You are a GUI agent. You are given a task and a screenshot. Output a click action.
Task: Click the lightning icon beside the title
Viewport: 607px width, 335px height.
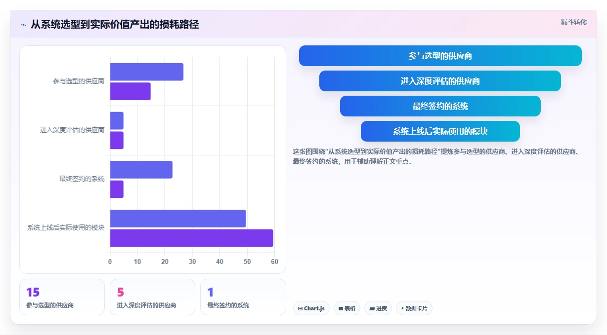23,25
